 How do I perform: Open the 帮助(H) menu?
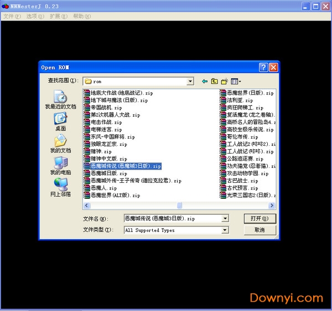click(82, 16)
